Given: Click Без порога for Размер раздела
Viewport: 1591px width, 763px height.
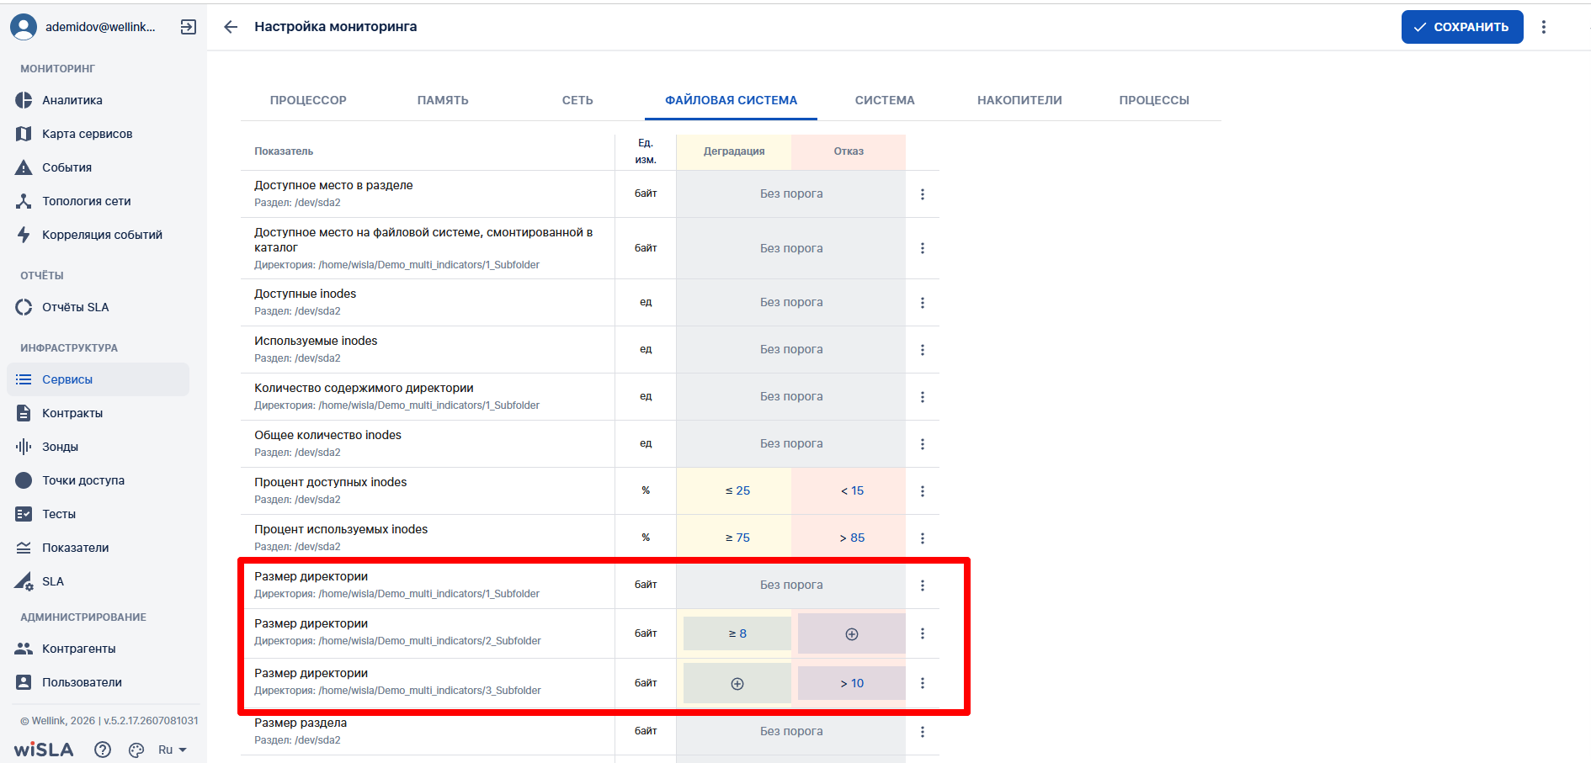Looking at the screenshot, I should (x=791, y=731).
